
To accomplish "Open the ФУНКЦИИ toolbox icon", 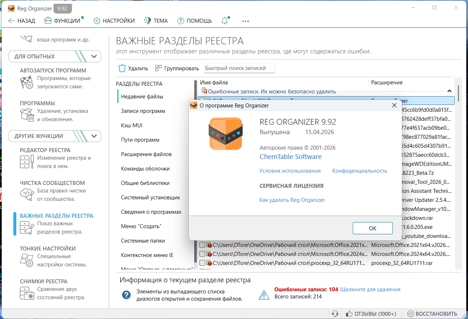I will click(48, 21).
